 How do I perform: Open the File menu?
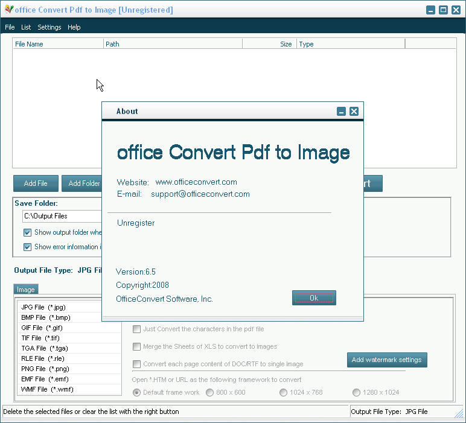point(10,27)
